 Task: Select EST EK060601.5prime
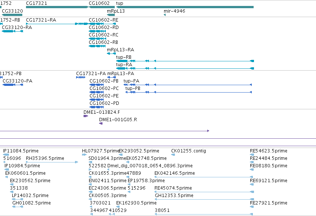[6, 177]
